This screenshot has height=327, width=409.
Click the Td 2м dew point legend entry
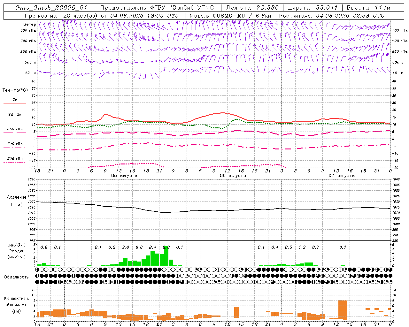15,114
